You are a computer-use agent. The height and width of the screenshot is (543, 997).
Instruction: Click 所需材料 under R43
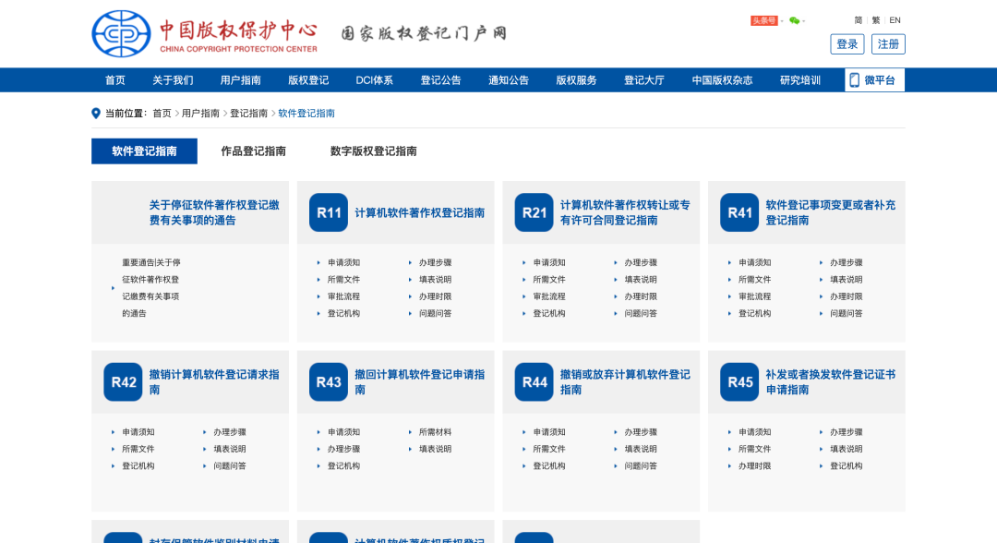point(435,432)
